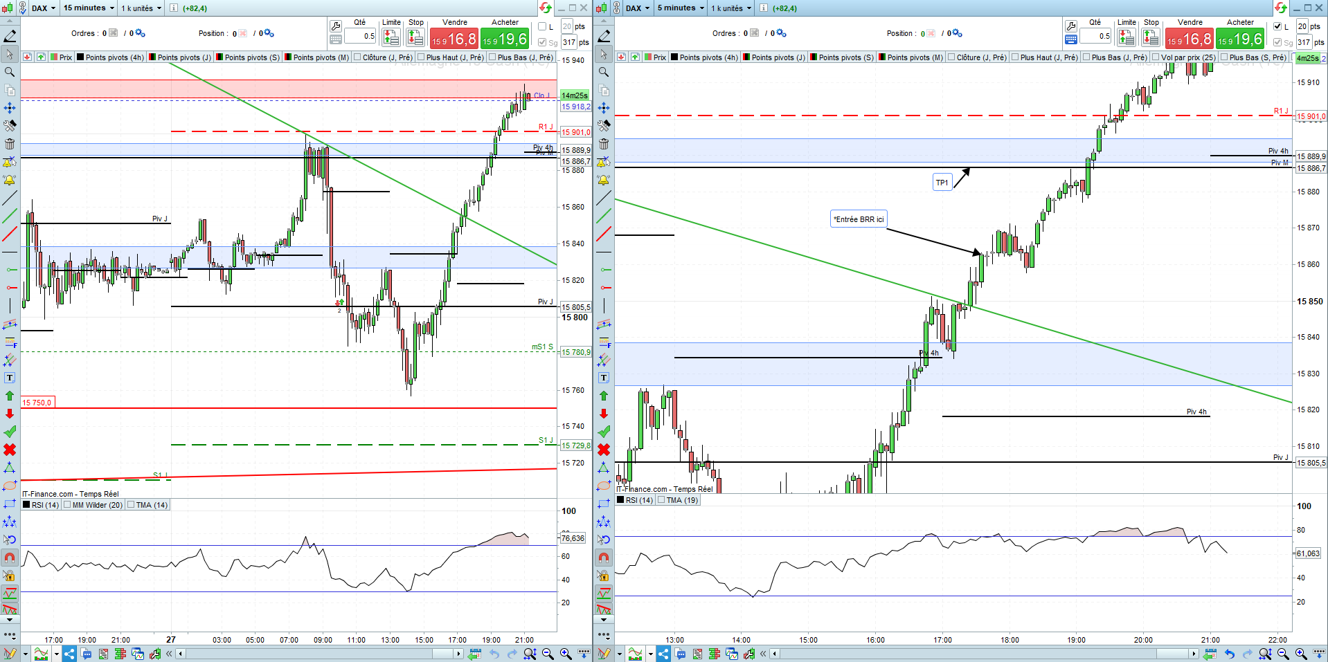Click the Qté quantity field in left chart

click(360, 36)
